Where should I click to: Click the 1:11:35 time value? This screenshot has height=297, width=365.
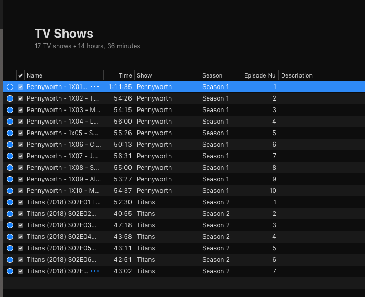(120, 87)
